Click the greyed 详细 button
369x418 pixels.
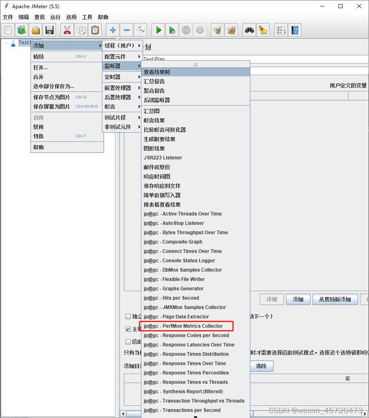pos(272,299)
